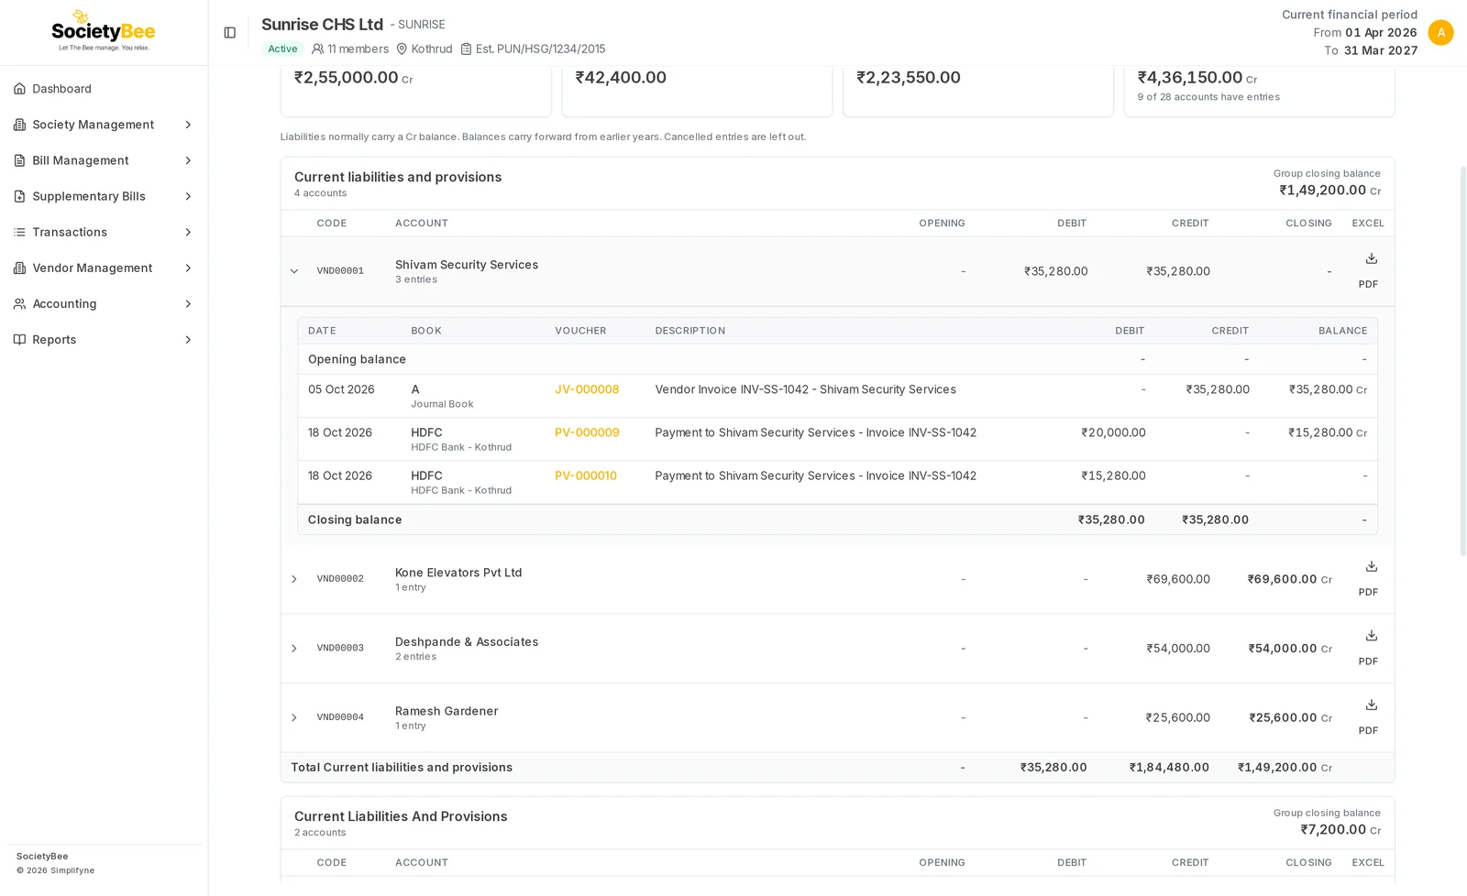Click the Bill Management document icon

click(x=19, y=160)
